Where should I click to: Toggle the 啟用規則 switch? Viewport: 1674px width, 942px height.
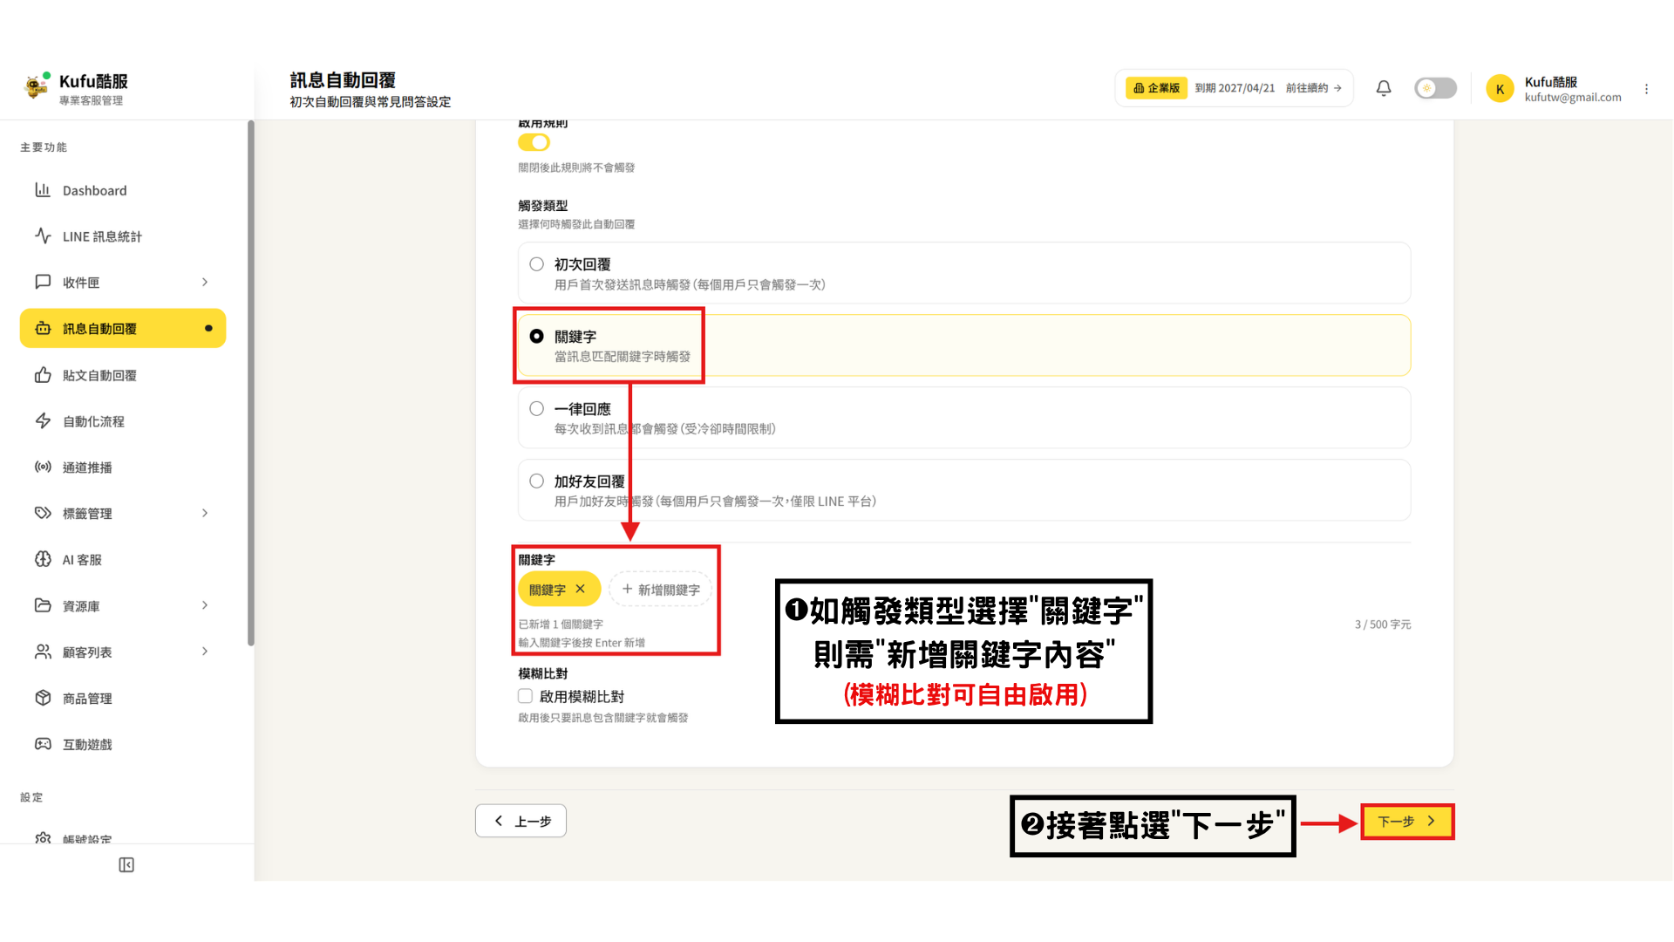[x=534, y=142]
